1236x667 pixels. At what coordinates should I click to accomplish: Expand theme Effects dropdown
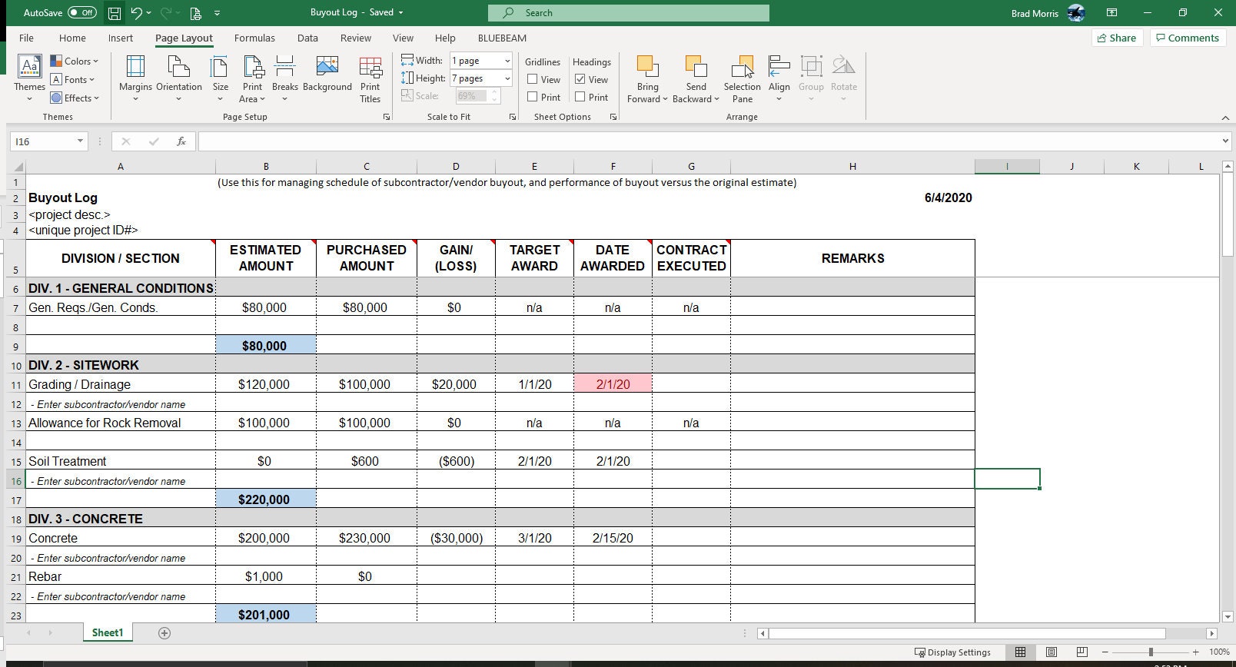75,98
